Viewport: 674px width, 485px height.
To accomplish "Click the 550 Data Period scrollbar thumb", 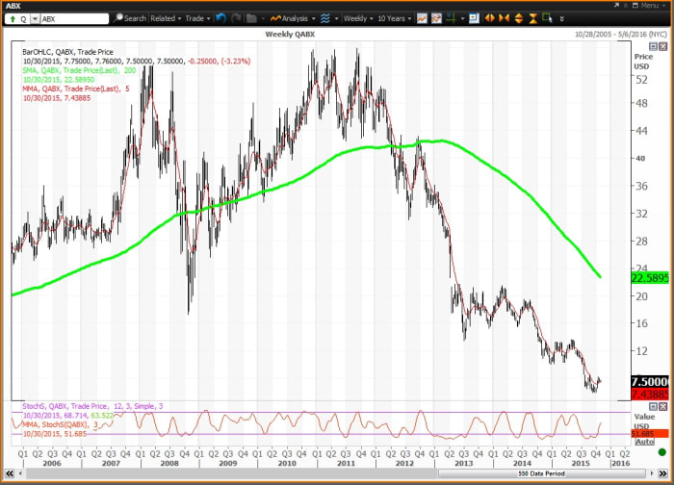I will click(541, 473).
